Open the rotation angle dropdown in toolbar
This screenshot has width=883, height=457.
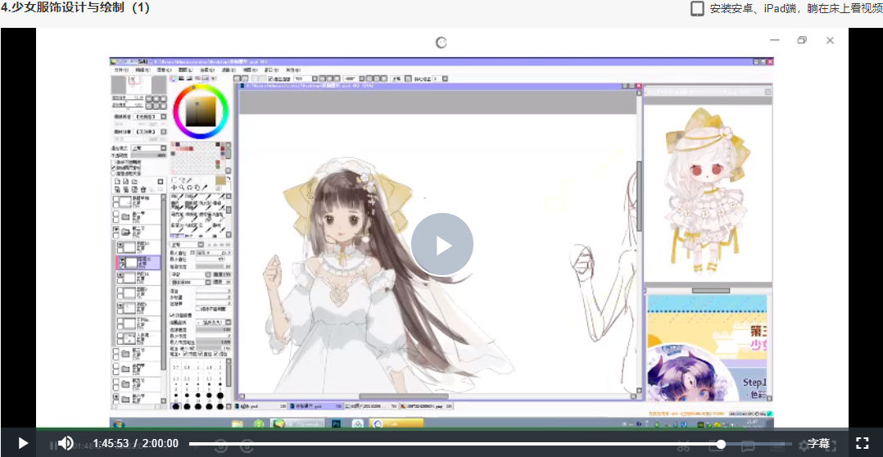click(361, 79)
